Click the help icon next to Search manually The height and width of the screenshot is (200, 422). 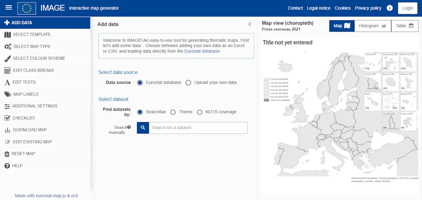[x=129, y=127]
